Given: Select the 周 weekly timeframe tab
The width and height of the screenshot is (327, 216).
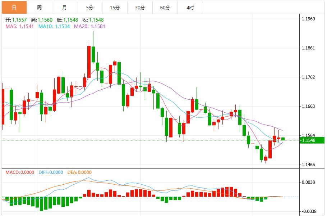Looking at the screenshot, I should coord(39,8).
